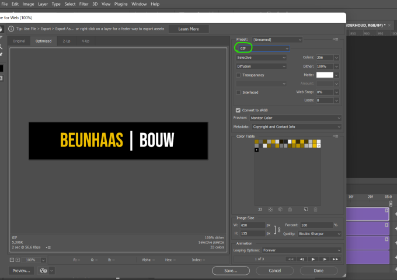Open the Diffusion dither method dropdown

(262, 66)
